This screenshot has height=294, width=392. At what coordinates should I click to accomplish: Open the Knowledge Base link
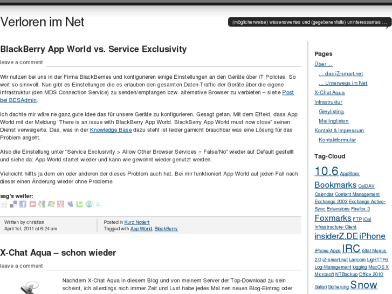click(x=111, y=130)
